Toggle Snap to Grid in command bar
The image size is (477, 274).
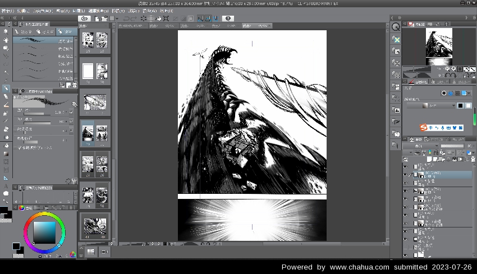click(x=215, y=18)
